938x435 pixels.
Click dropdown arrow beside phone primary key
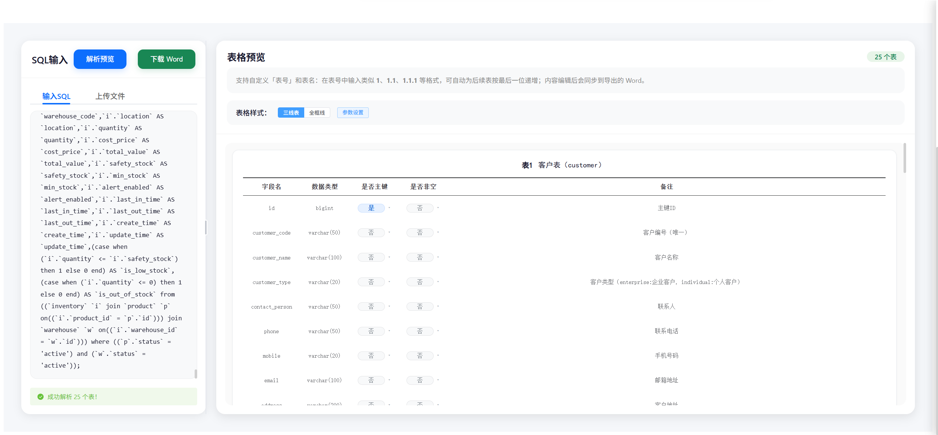[389, 331]
